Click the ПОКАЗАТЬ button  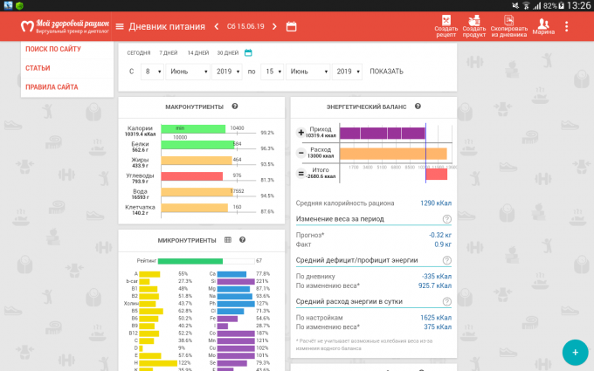pos(386,72)
